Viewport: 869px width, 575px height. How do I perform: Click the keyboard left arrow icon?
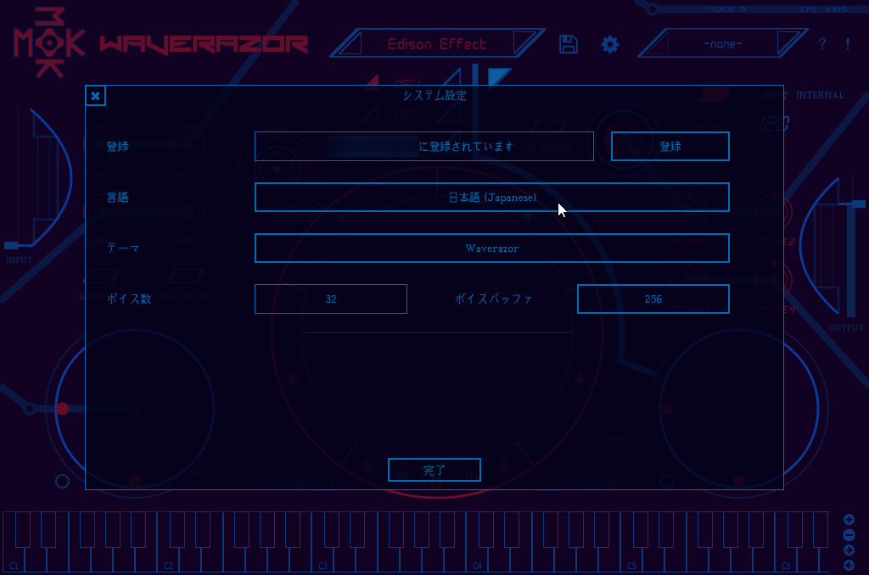(x=849, y=565)
